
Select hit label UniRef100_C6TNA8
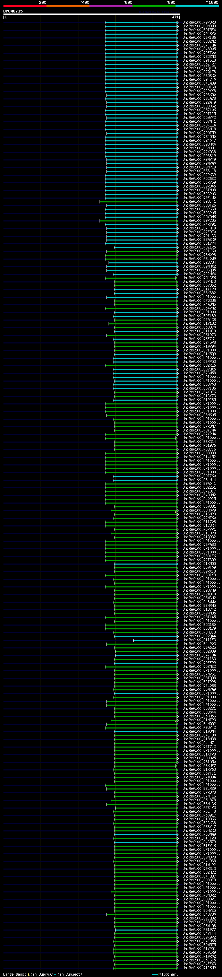click(x=199, y=190)
